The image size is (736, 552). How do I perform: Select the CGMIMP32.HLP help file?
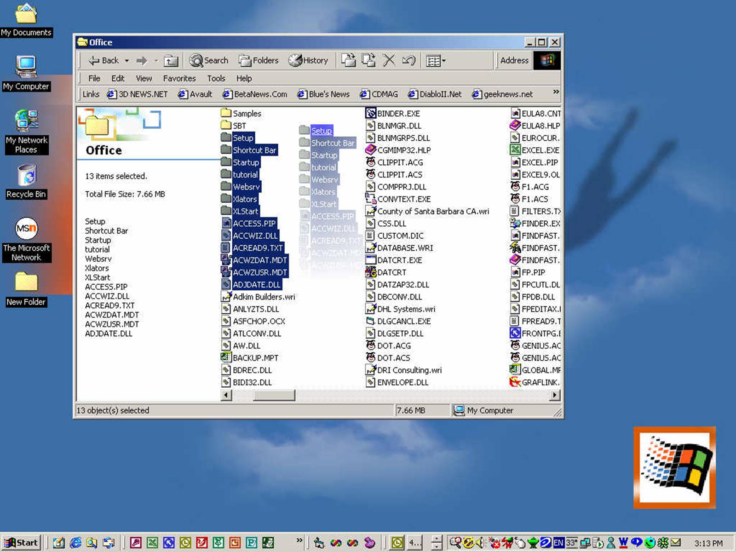[398, 150]
